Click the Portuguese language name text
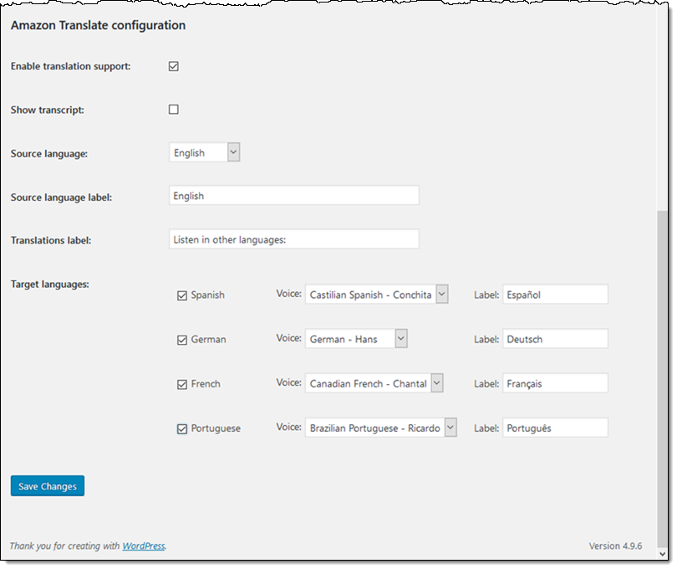This screenshot has height=569, width=677. (216, 429)
